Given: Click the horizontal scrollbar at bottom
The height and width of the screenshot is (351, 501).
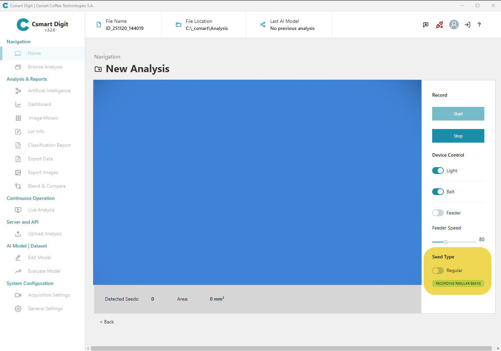Looking at the screenshot, I should pos(291,348).
